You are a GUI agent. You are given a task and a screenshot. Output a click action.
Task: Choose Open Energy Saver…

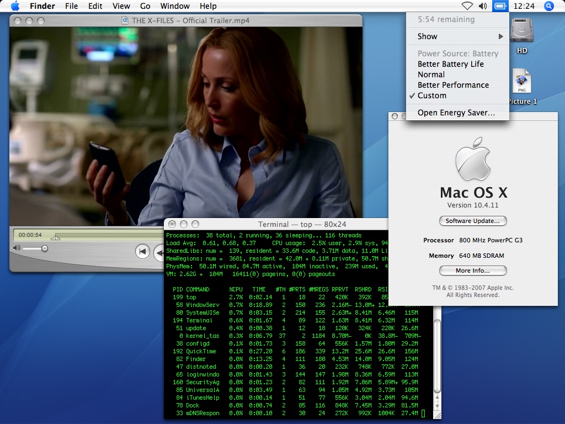coord(457,113)
